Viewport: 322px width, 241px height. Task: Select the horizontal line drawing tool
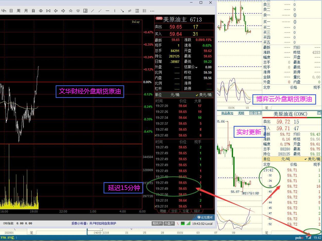107,11
